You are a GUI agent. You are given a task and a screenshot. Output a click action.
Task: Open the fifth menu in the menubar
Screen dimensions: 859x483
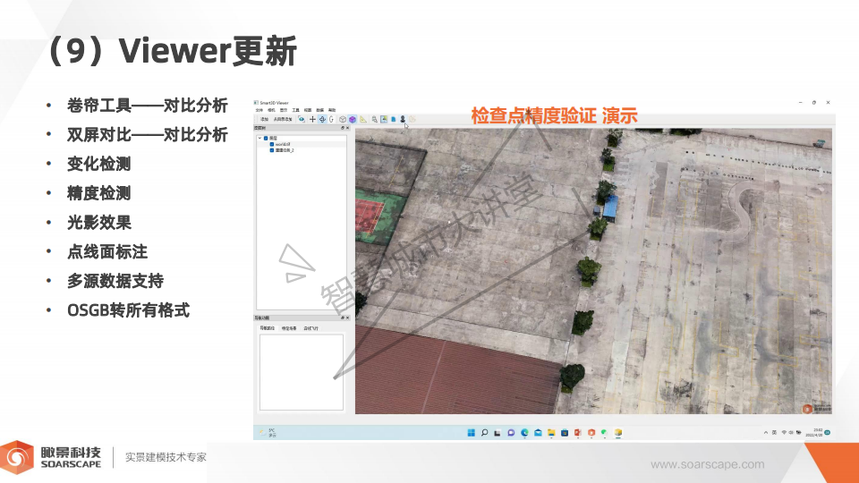click(308, 110)
